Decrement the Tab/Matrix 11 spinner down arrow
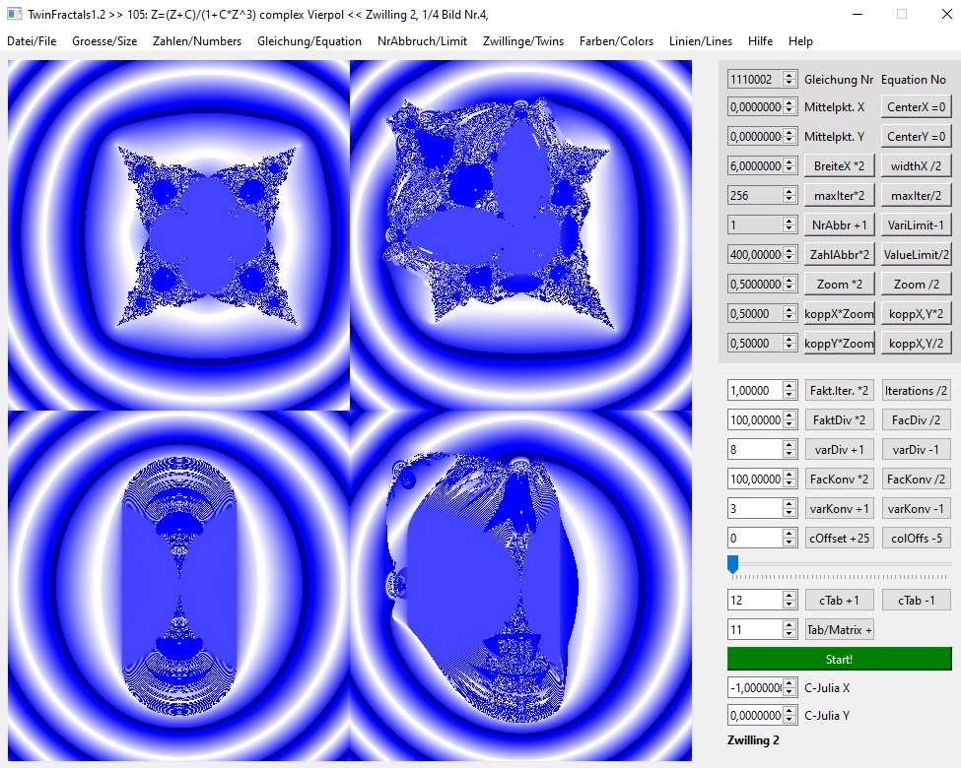Viewport: 961px width, 768px height. [x=789, y=634]
